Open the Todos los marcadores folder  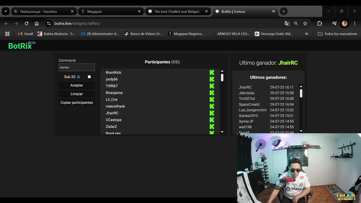[337, 34]
